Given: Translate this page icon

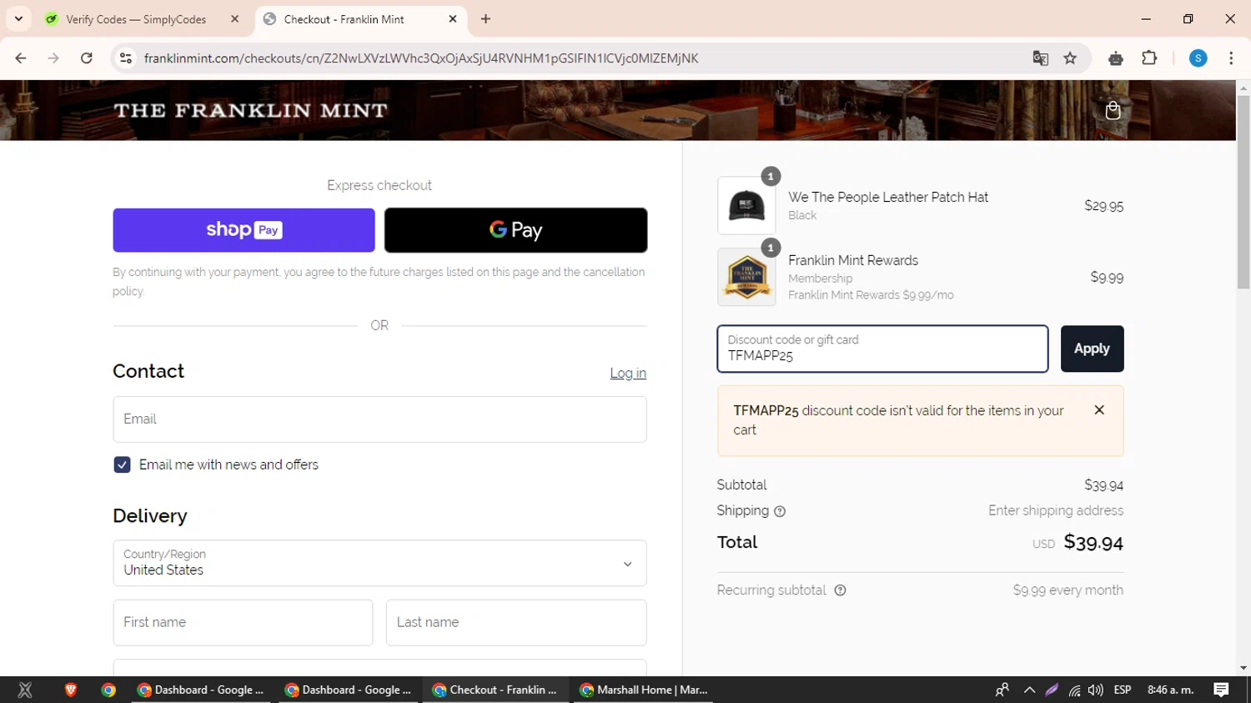Looking at the screenshot, I should point(1040,58).
